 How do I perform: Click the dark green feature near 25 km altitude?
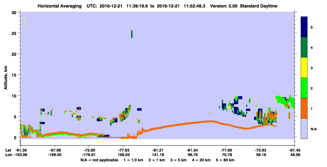132,34
